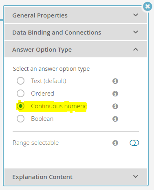
Task: Close the properties panel with X icon
Action: click(147, 7)
